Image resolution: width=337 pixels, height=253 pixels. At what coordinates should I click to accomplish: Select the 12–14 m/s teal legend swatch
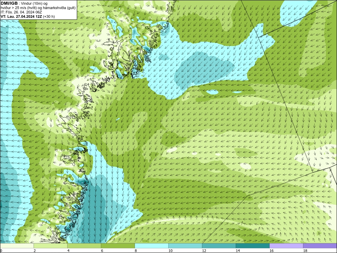[x=219, y=246]
